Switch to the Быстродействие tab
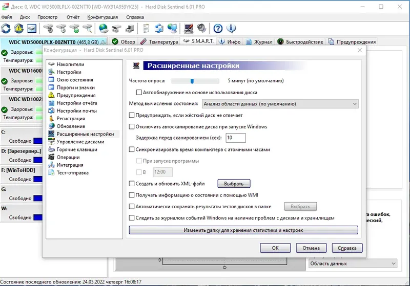 click(300, 42)
